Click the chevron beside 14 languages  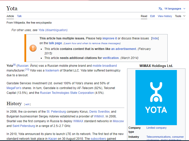pos(184,9)
